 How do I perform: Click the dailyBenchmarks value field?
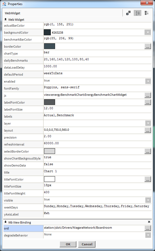[x=97, y=60]
